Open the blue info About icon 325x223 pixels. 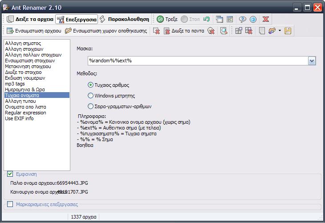[253, 19]
